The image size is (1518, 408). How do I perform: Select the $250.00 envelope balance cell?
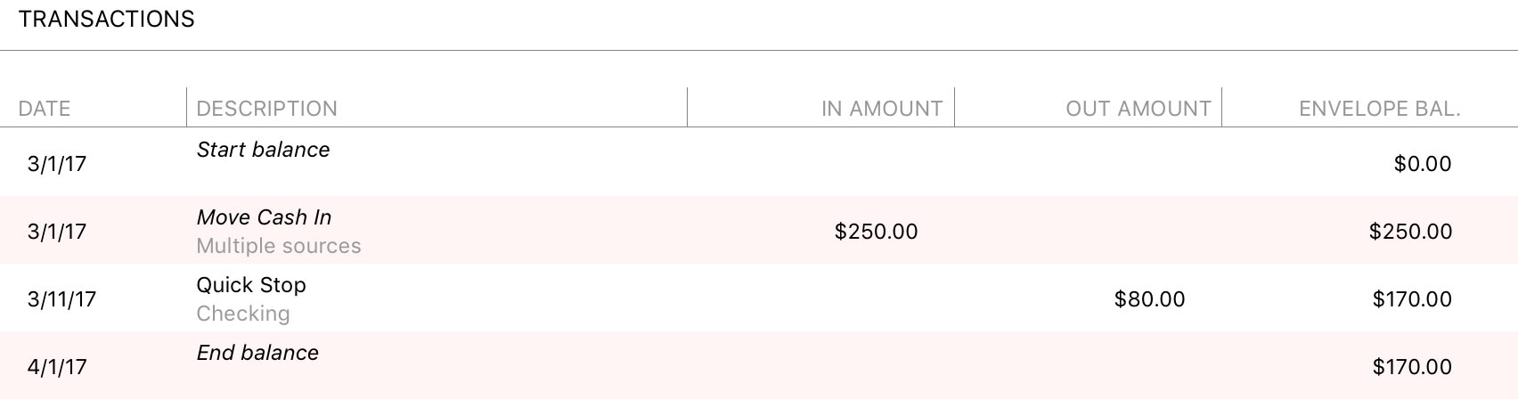pos(1410,232)
